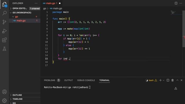Switch to the main.go editor tab
Viewport: 185px width, 104px height.
point(51,3)
